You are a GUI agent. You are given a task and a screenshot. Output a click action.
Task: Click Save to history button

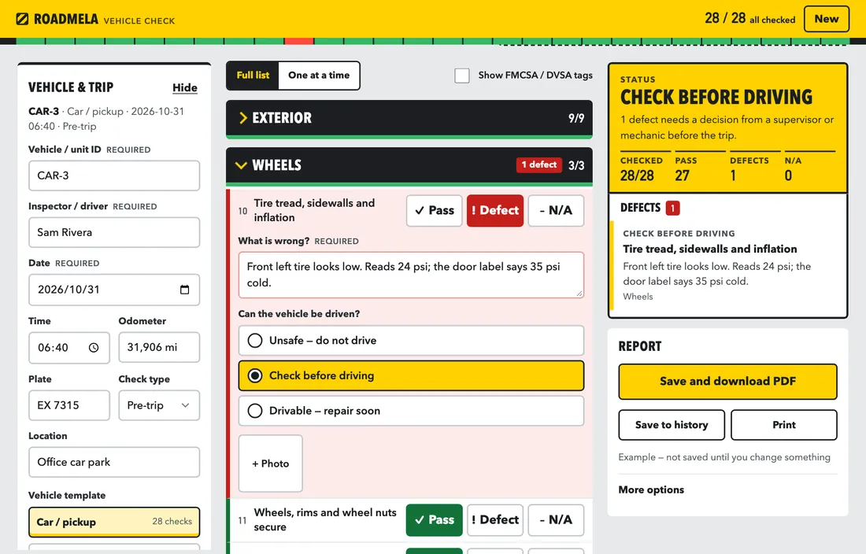tap(672, 425)
